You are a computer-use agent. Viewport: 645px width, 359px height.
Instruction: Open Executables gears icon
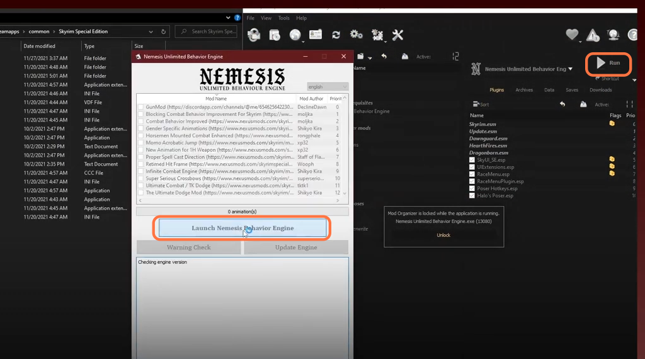coord(357,35)
